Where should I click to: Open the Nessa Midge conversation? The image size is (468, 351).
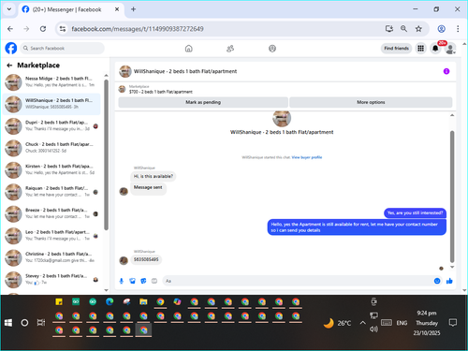(51, 82)
